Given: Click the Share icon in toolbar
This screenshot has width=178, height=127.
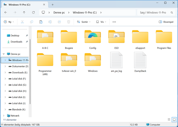Looking at the screenshot, I should pos(59,22).
